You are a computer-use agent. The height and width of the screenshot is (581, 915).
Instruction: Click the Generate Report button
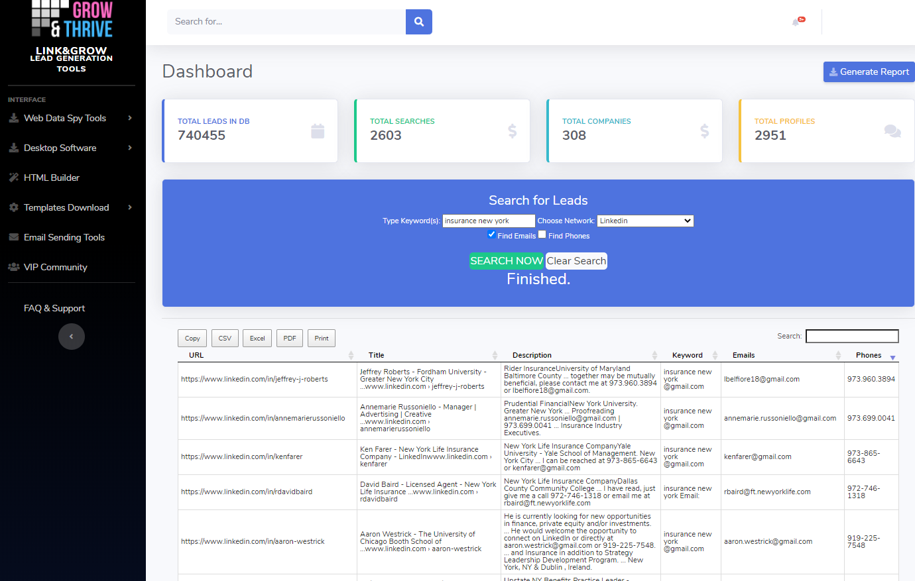pos(869,72)
